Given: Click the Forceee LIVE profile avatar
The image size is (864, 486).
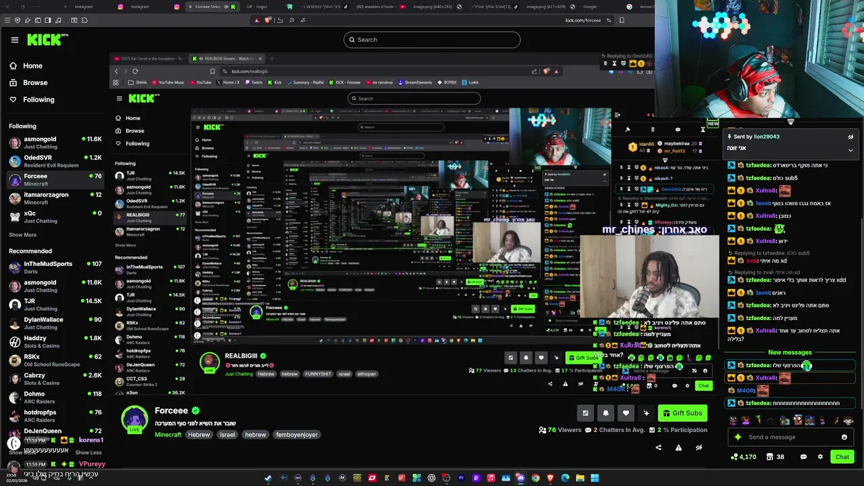Looking at the screenshot, I should pyautogui.click(x=134, y=420).
